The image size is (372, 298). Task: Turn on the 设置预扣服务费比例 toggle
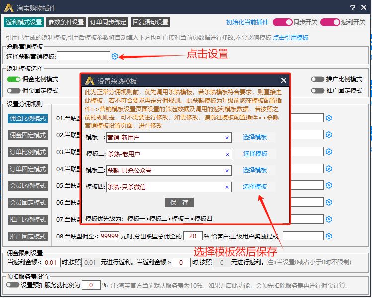(x=13, y=285)
